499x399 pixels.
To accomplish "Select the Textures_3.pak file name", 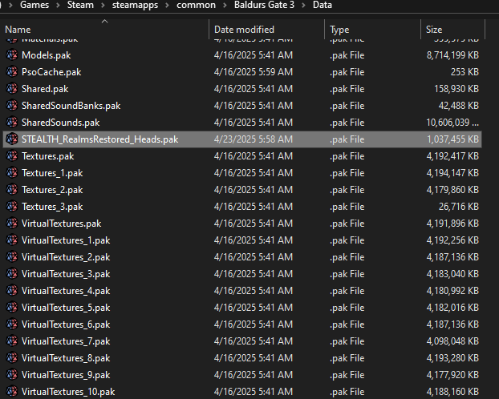I will tap(52, 207).
